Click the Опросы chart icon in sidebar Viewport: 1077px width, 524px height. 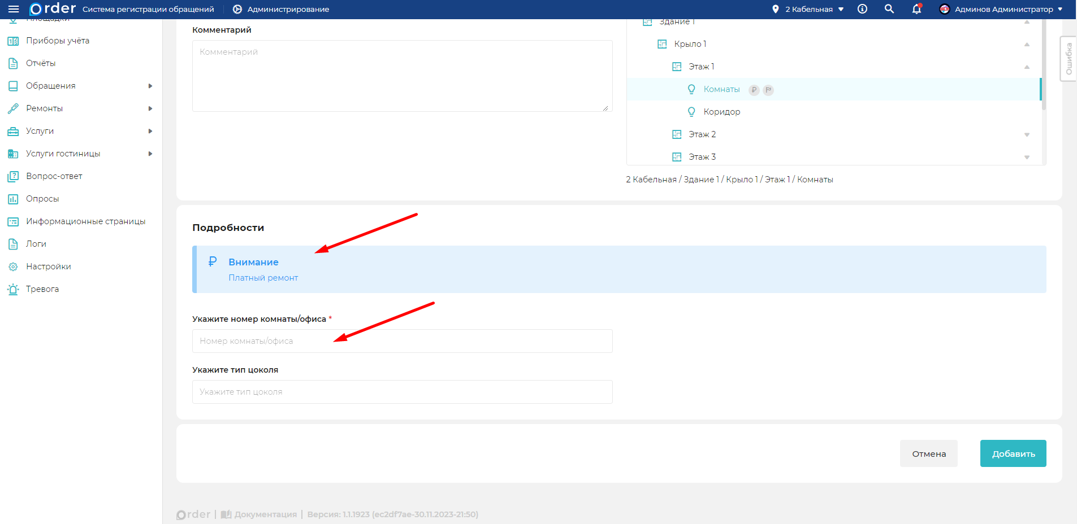tap(13, 199)
